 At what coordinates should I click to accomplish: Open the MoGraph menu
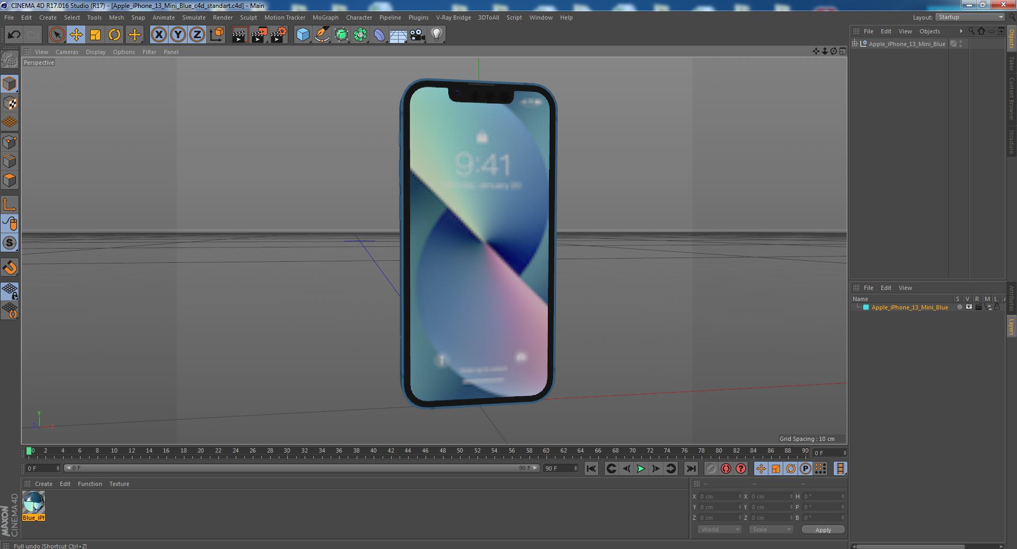coord(325,17)
